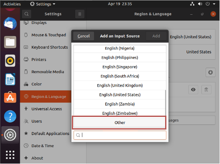Select English (Philippines) input source
Image resolution: width=220 pixels, height=164 pixels.
point(120,58)
